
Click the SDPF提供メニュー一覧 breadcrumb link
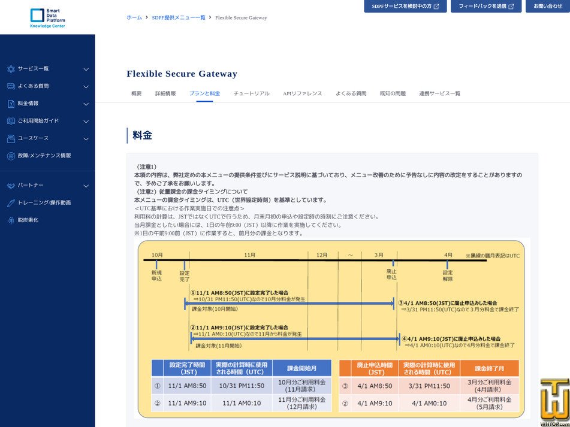tap(179, 17)
